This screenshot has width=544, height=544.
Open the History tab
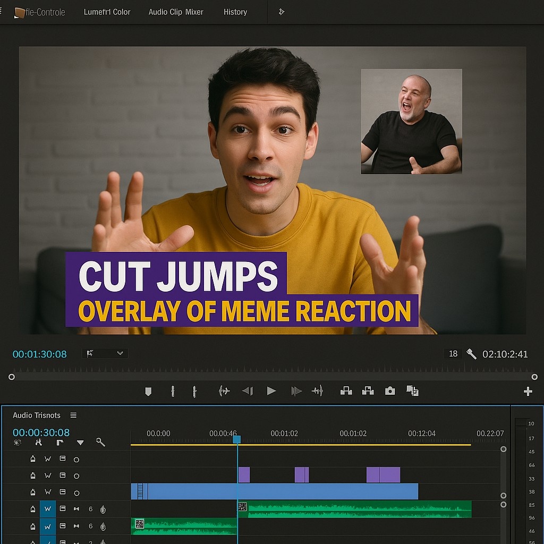[x=235, y=12]
